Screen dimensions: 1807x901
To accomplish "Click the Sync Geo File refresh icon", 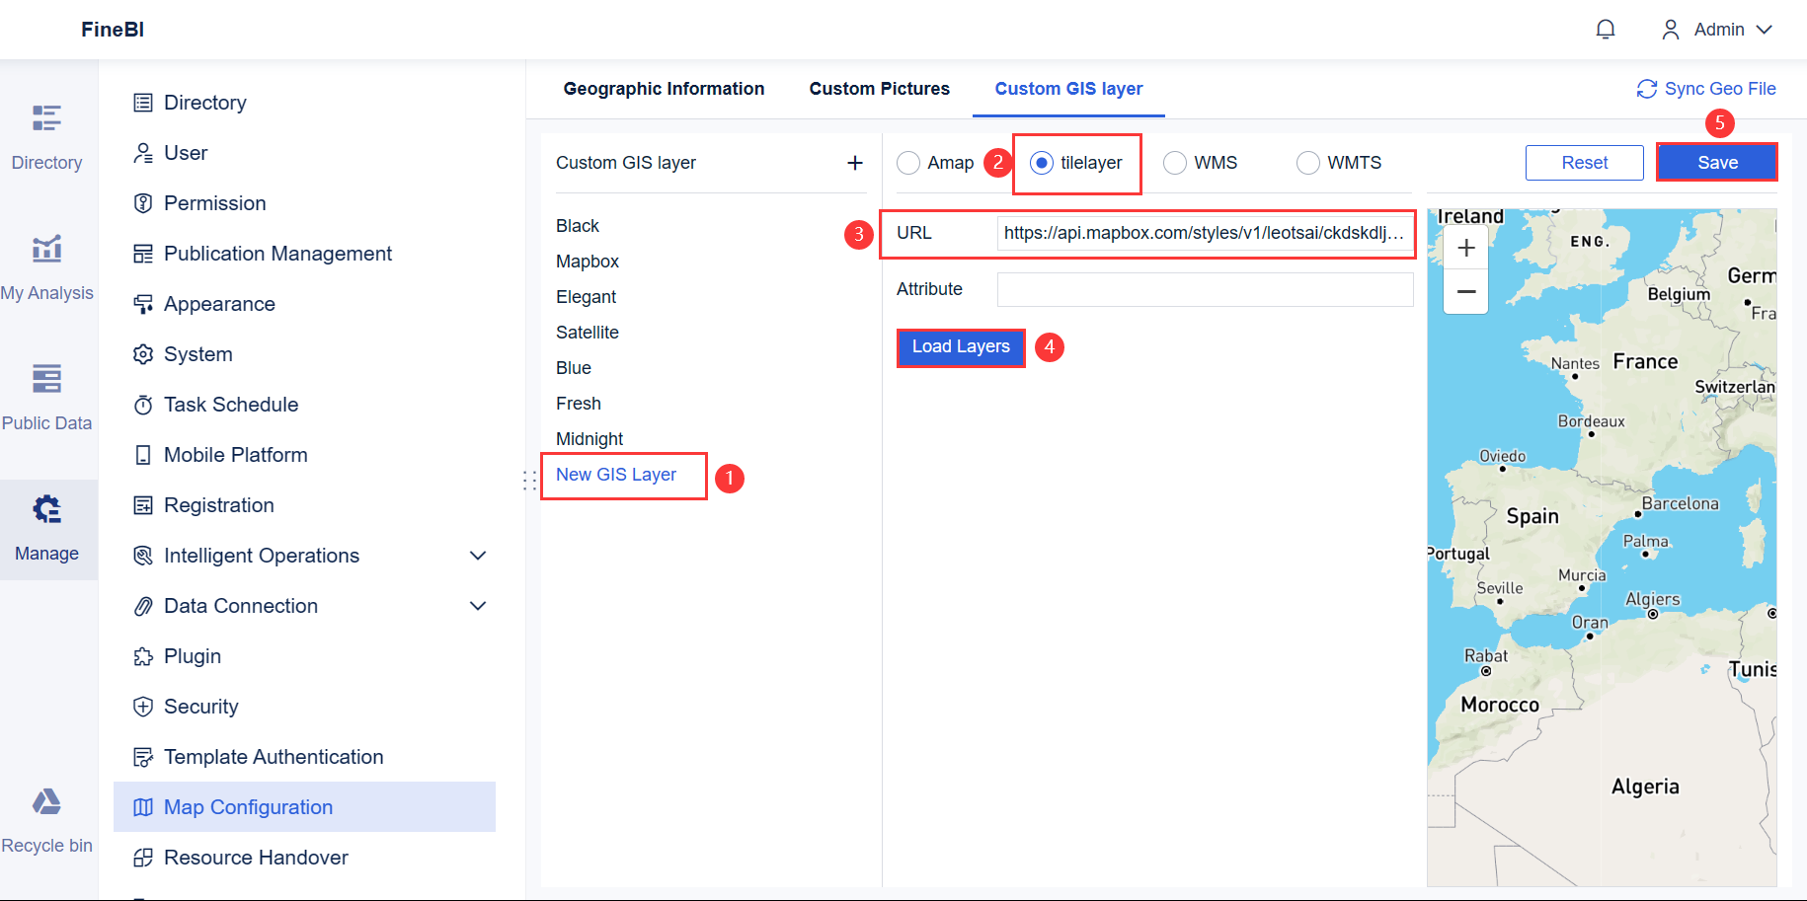I will tap(1647, 89).
